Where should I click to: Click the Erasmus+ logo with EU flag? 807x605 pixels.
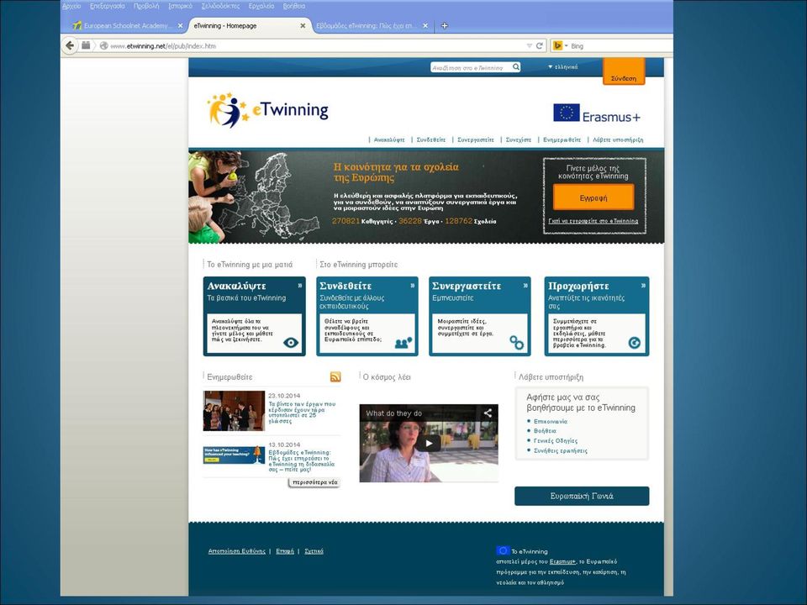point(597,113)
